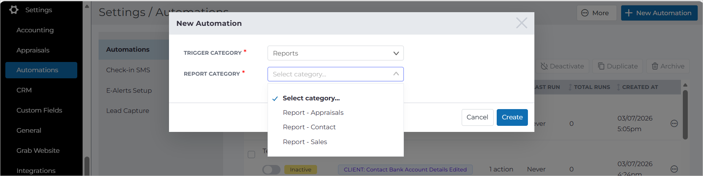Choose Report - Appraisals option
The width and height of the screenshot is (703, 176).
tap(313, 113)
